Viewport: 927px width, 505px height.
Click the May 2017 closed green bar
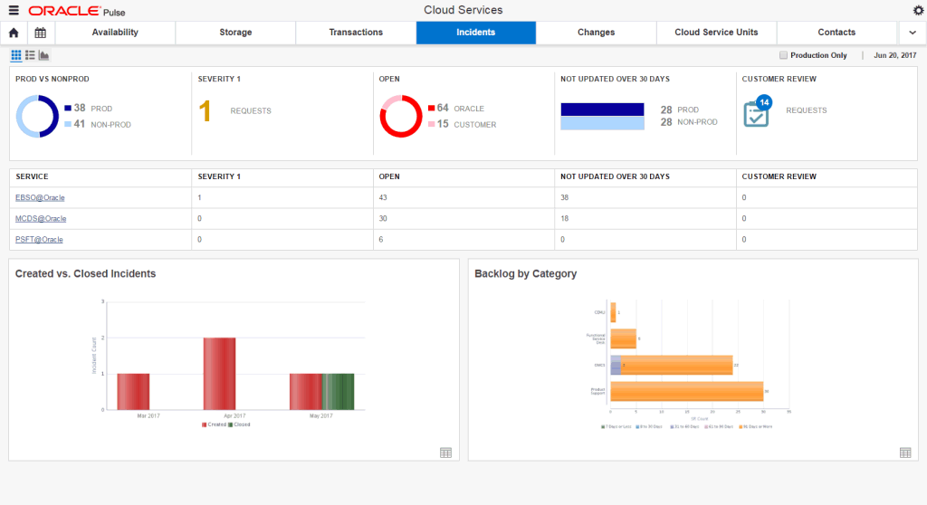coord(339,392)
